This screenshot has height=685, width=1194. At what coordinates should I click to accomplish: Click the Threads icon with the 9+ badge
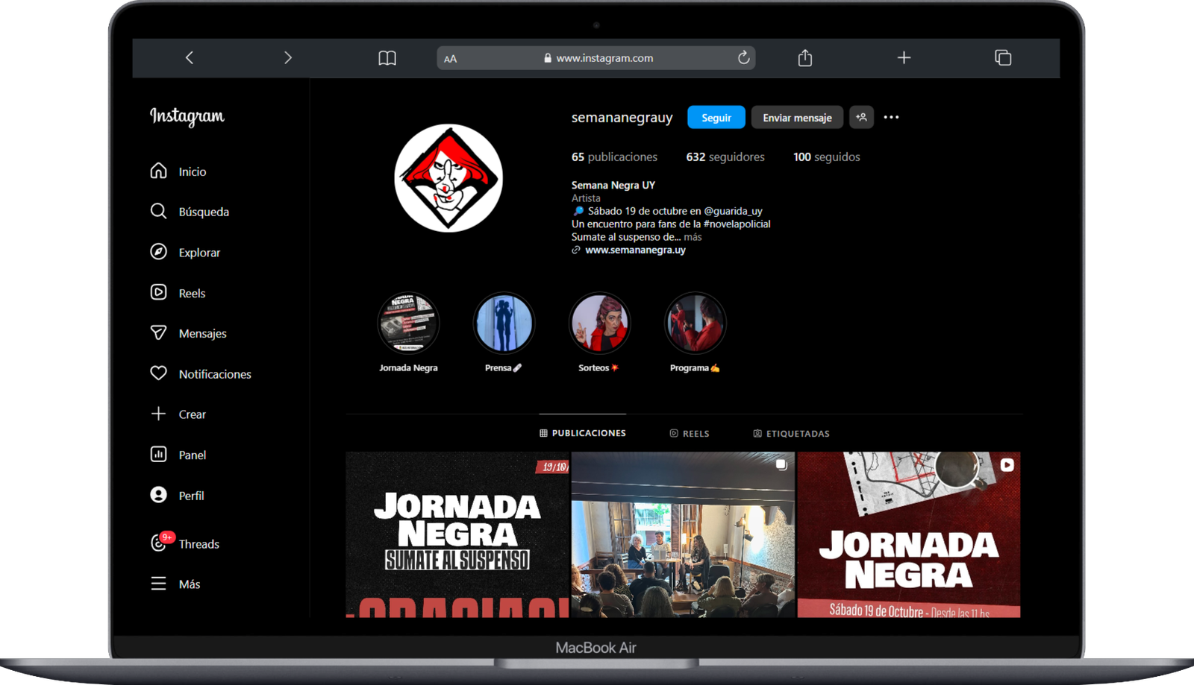(x=160, y=542)
